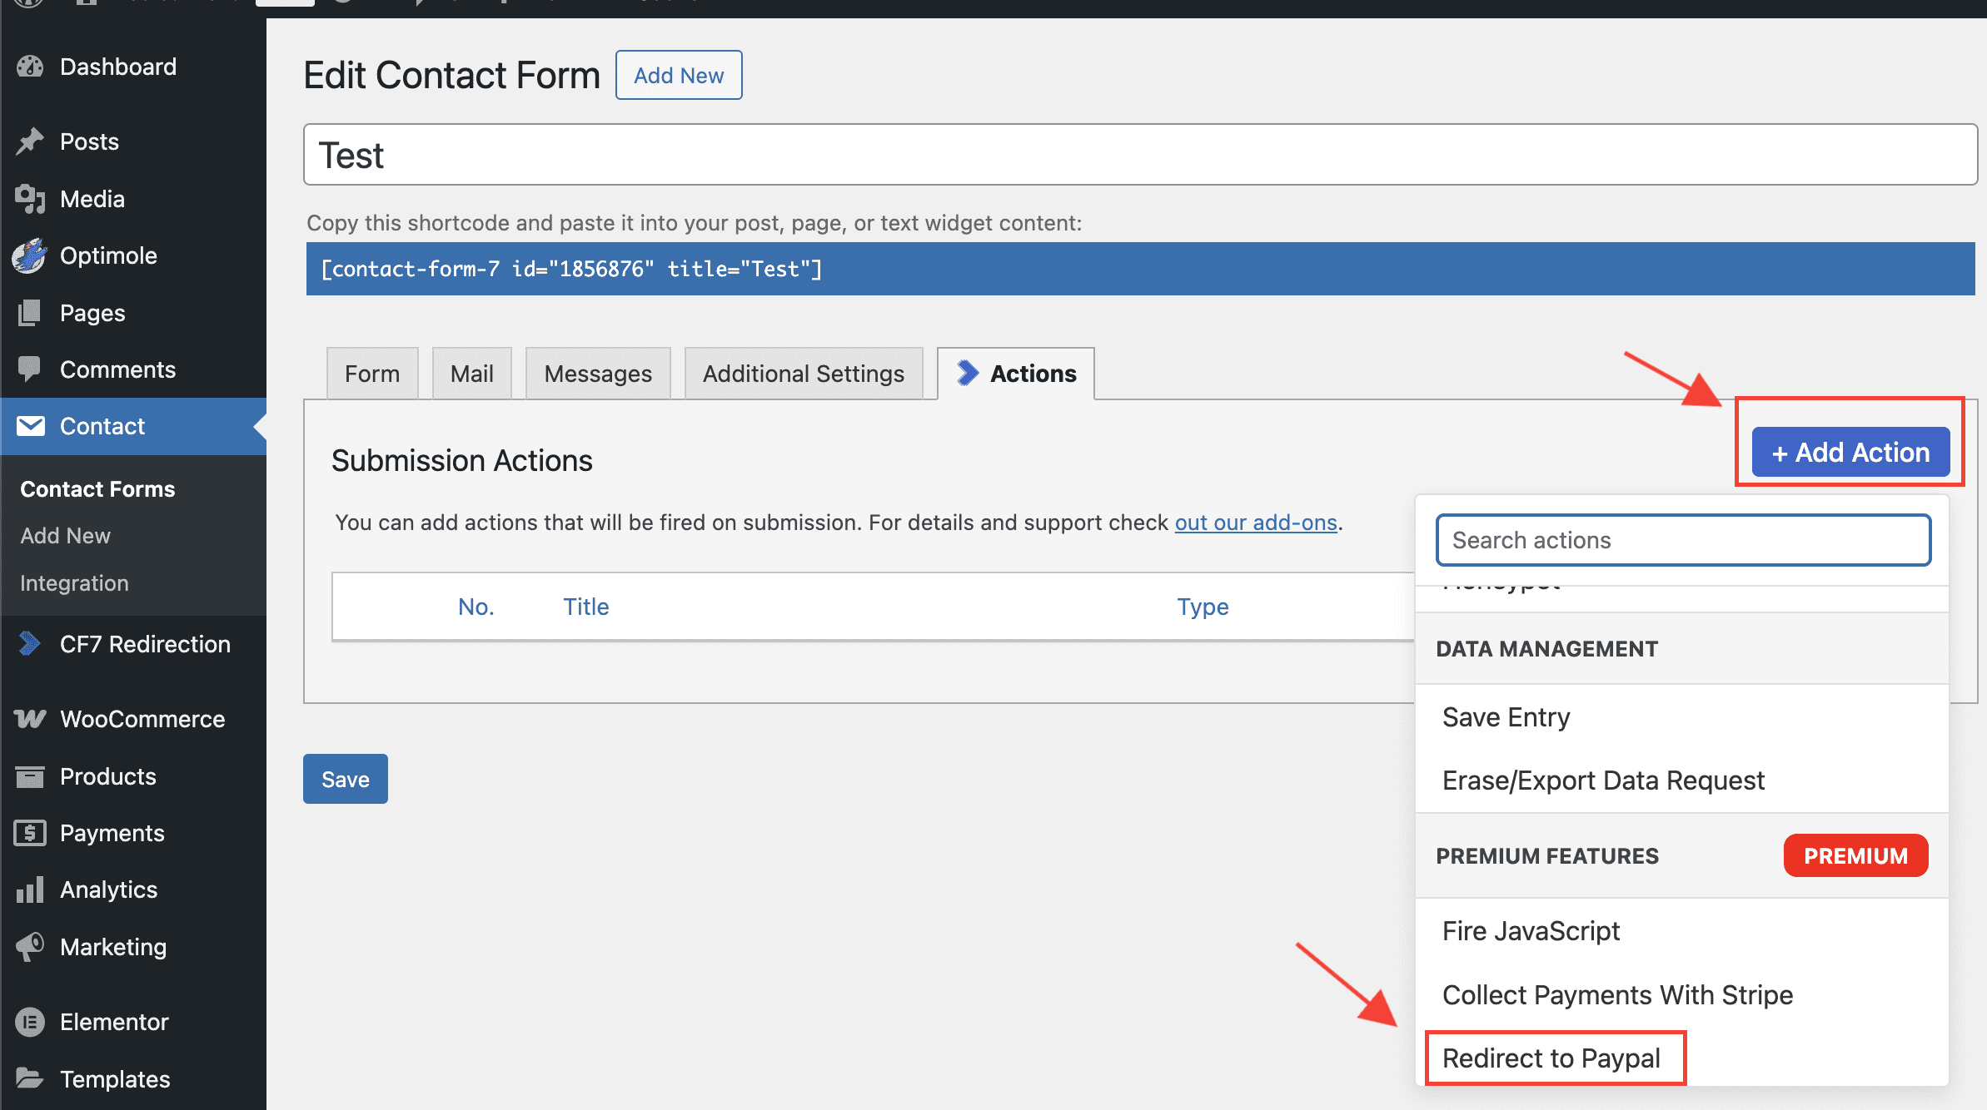Open Integration submenu under Contact

coord(74,583)
